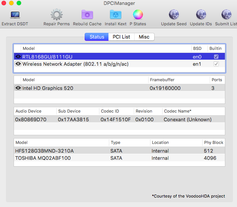Select the HFS128G3BMND-3210A drive row
Screen dimensions: 237x207
[x=119, y=151]
